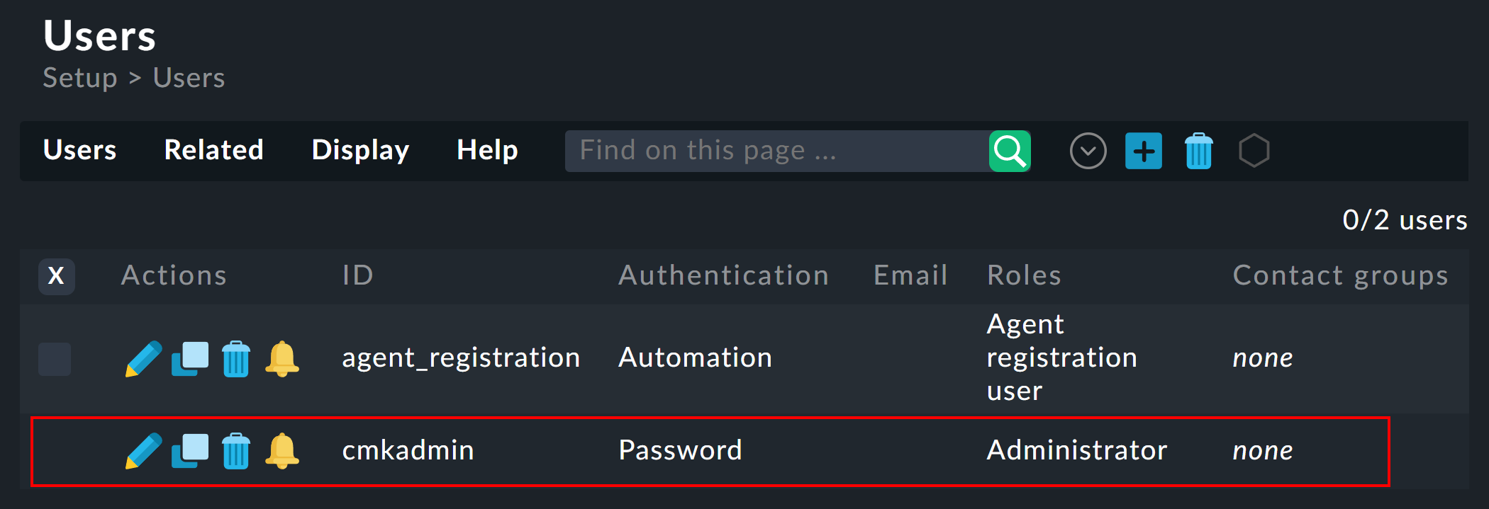Viewport: 1489px width, 509px height.
Task: Open the Users menu
Action: point(79,150)
